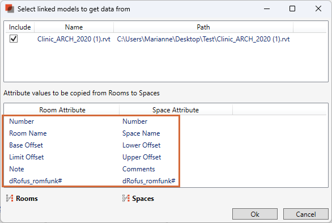
Task: Click the Cancel button
Action: pos(306,214)
